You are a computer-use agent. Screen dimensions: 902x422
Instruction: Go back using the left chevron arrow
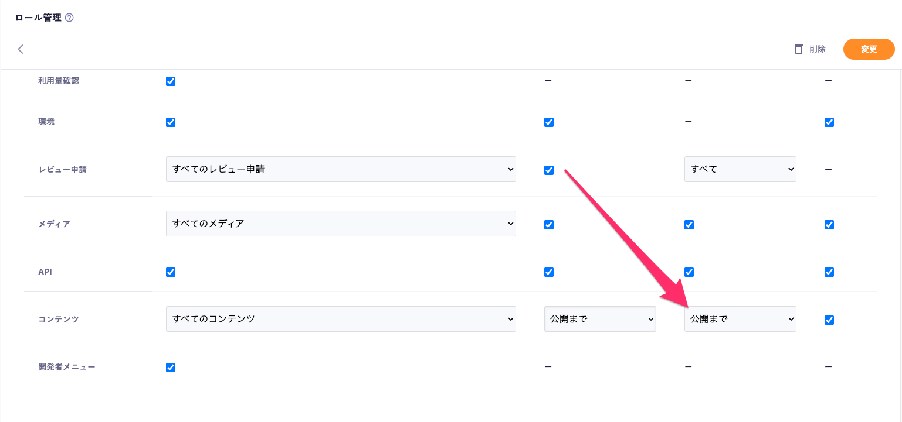point(21,49)
